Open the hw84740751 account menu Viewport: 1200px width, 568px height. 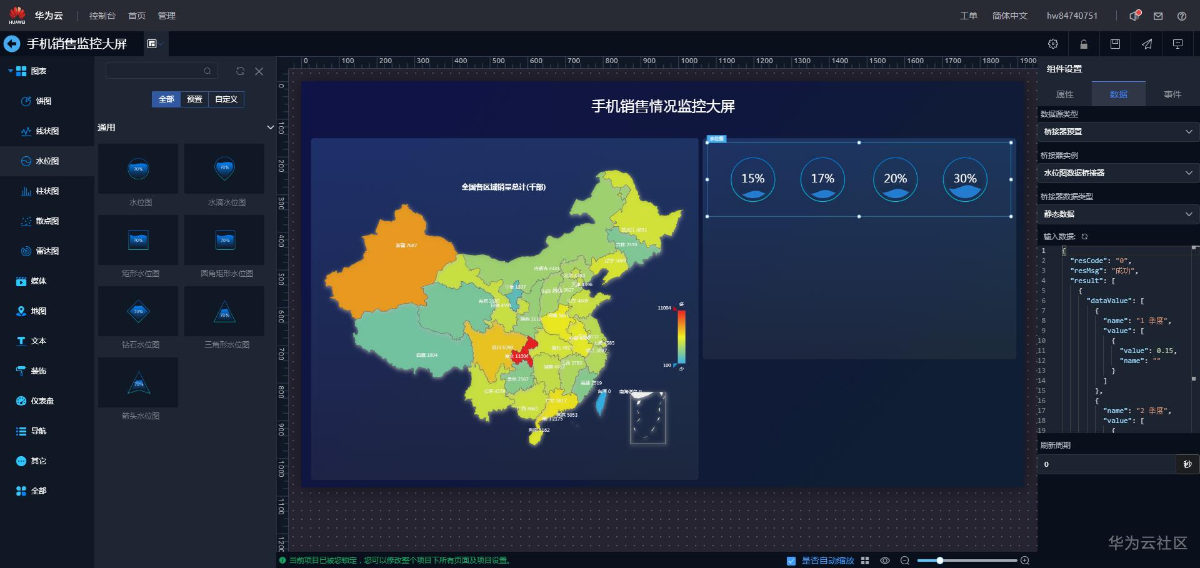pyautogui.click(x=1072, y=16)
